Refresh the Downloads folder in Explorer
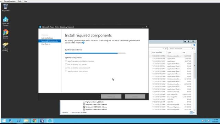The width and height of the screenshot is (220, 124). (166, 49)
